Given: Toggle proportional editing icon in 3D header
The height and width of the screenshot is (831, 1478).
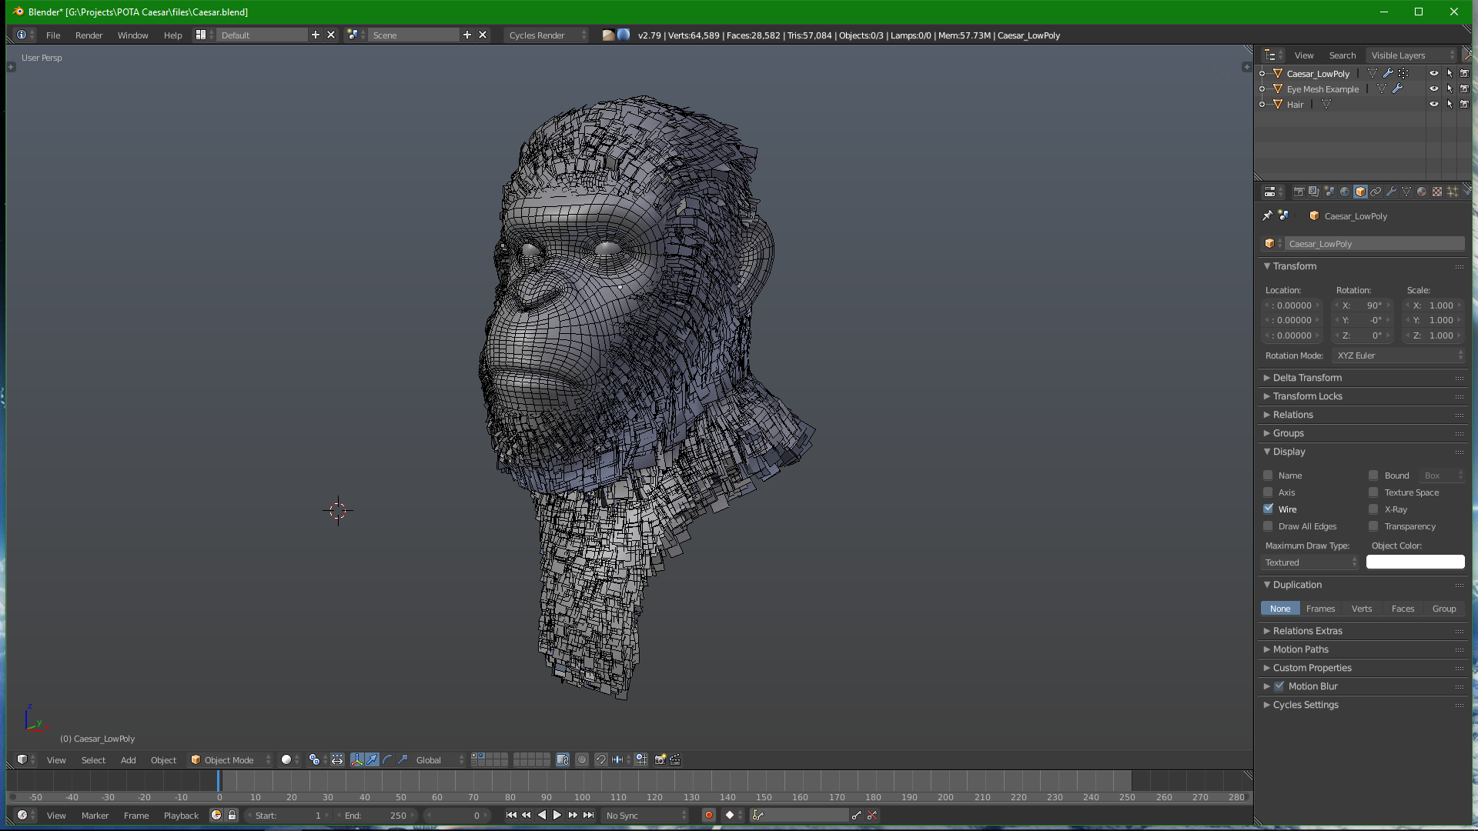Looking at the screenshot, I should point(582,759).
